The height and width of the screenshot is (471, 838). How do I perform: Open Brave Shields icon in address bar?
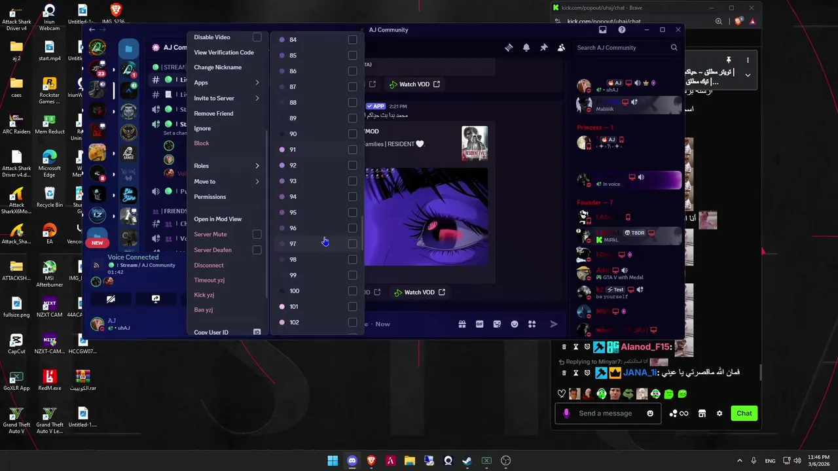pyautogui.click(x=738, y=21)
